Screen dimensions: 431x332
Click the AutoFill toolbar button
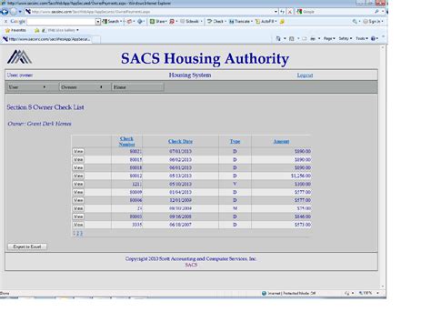pyautogui.click(x=266, y=22)
